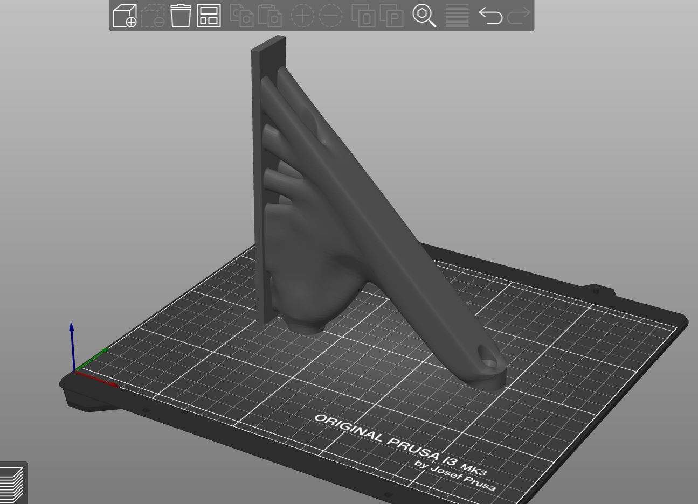This screenshot has width=698, height=504.
Task: Delete all objects using the trash icon
Action: click(181, 16)
